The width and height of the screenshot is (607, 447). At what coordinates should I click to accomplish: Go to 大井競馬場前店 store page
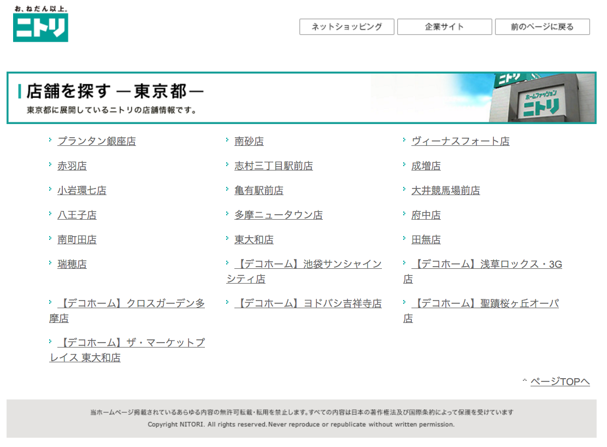(x=446, y=191)
